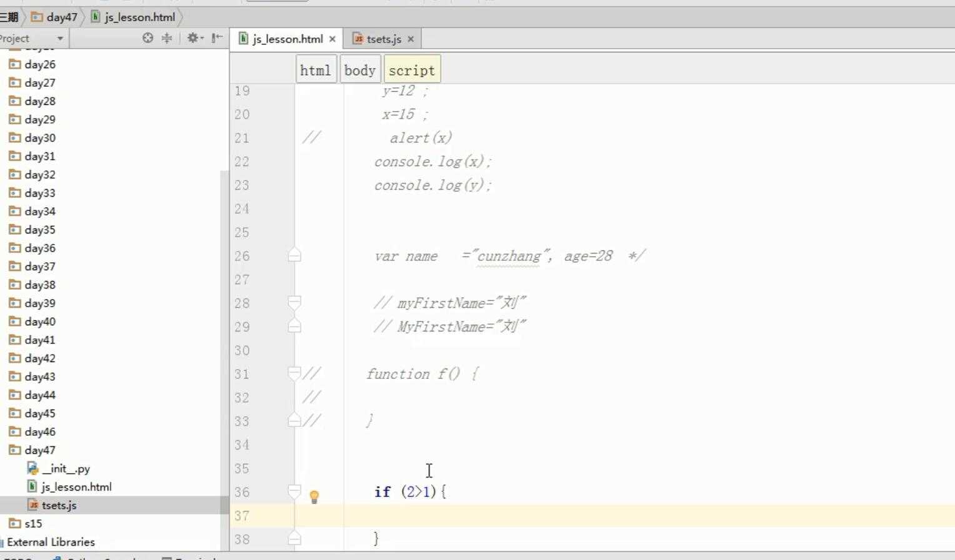Screen dimensions: 955x560
Task: Toggle fold marker at line 38
Action: pos(294,538)
